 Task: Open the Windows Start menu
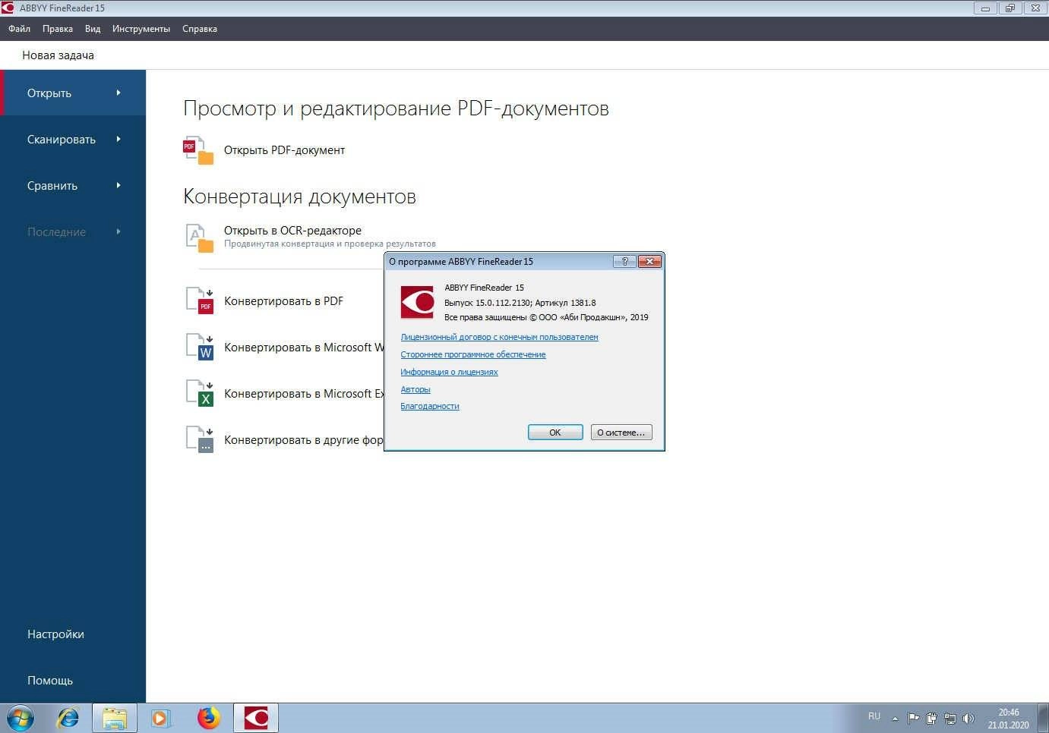tap(21, 718)
